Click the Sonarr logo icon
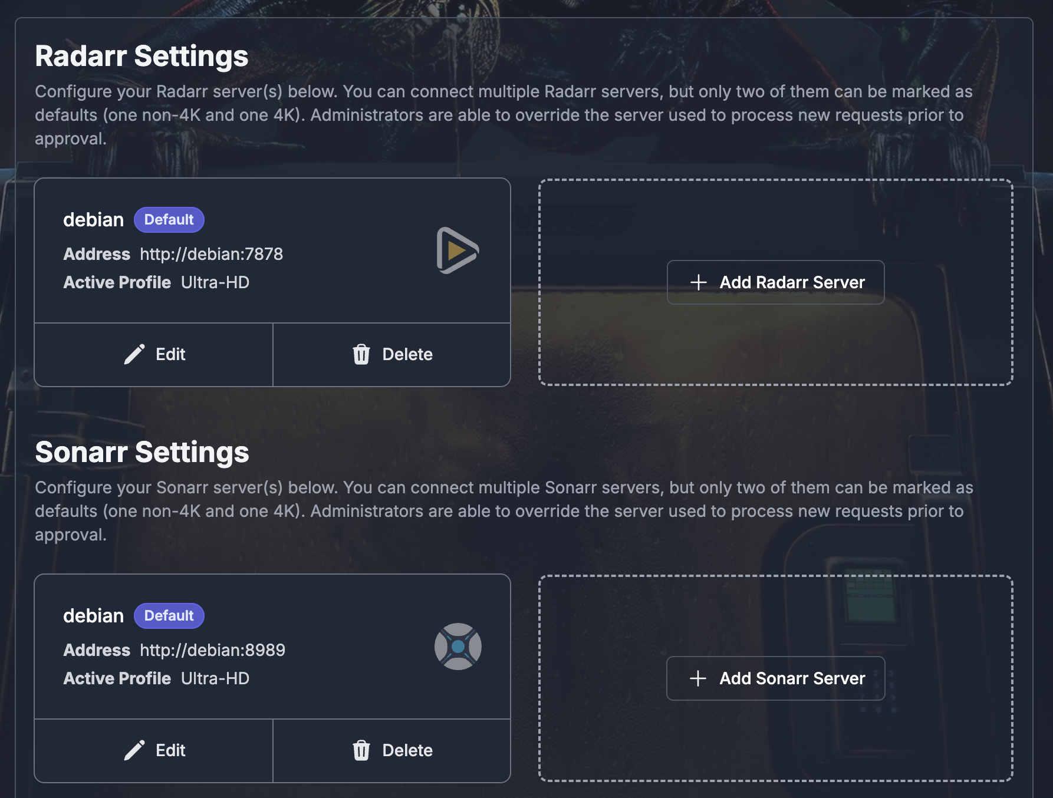1053x798 pixels. [458, 647]
